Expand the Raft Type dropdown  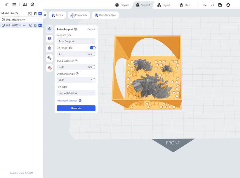tap(76, 93)
